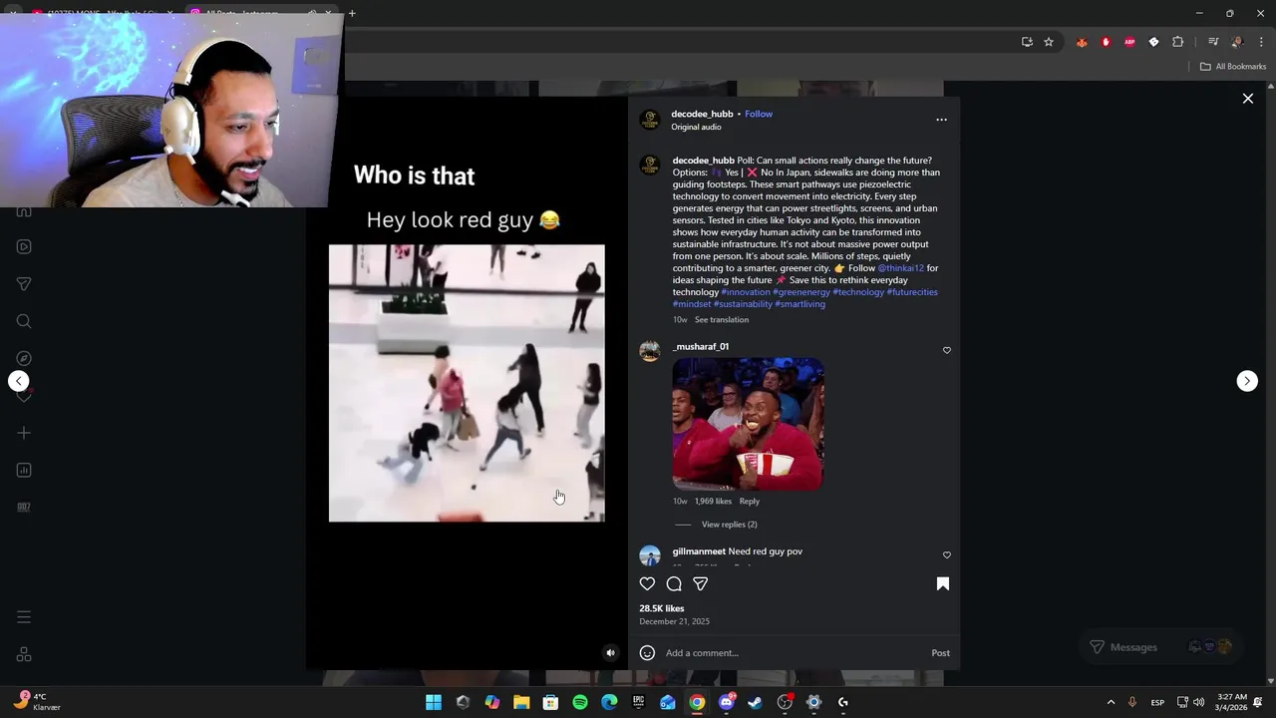Open a new browser tab with plus
Image resolution: width=1276 pixels, height=718 pixels.
pyautogui.click(x=352, y=13)
